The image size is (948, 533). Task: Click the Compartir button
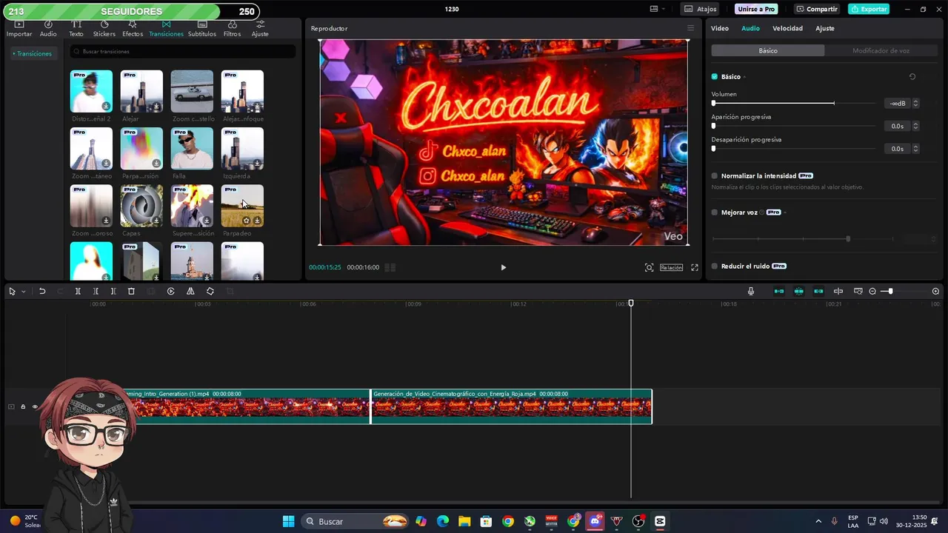click(x=817, y=9)
